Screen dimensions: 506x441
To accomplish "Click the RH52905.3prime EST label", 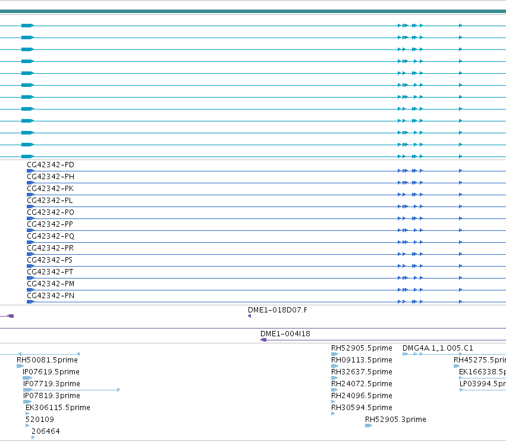I will [395, 420].
